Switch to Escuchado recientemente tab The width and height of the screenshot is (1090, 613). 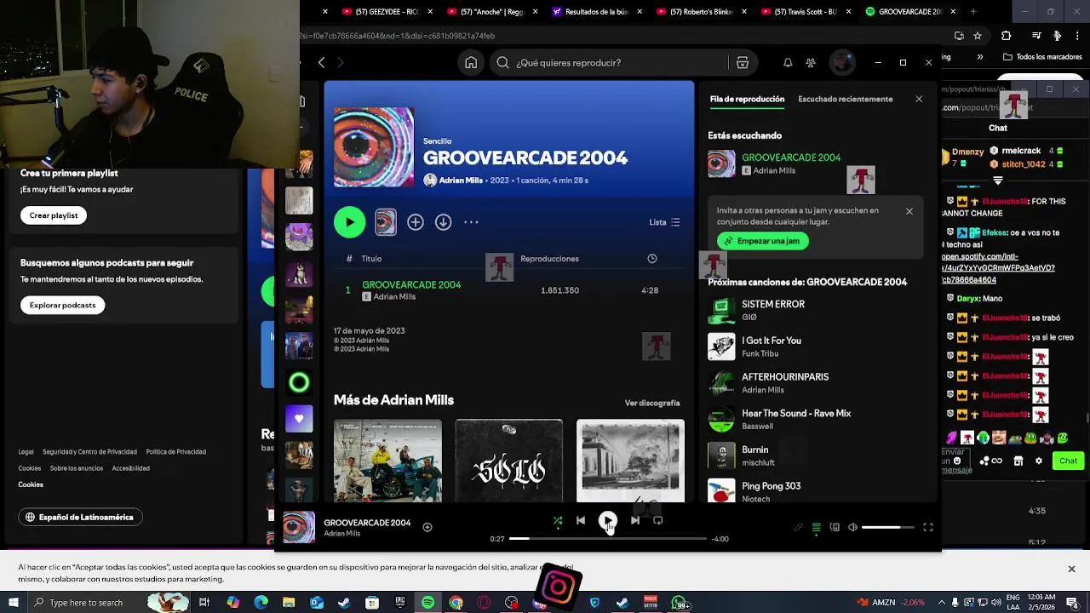pos(845,99)
